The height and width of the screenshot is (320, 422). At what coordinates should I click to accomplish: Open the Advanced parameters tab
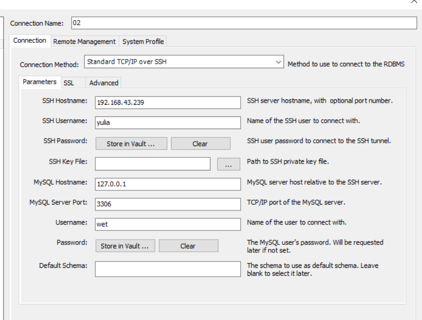(x=104, y=83)
